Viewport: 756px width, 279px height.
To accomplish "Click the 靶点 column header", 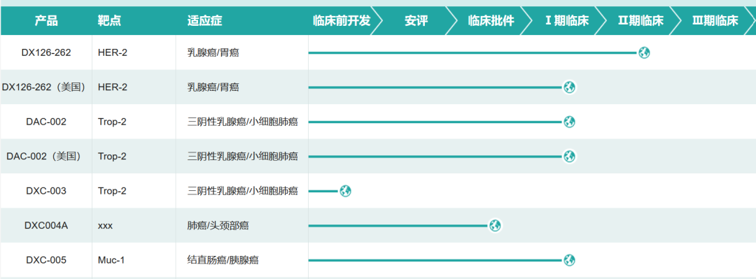I will point(109,21).
